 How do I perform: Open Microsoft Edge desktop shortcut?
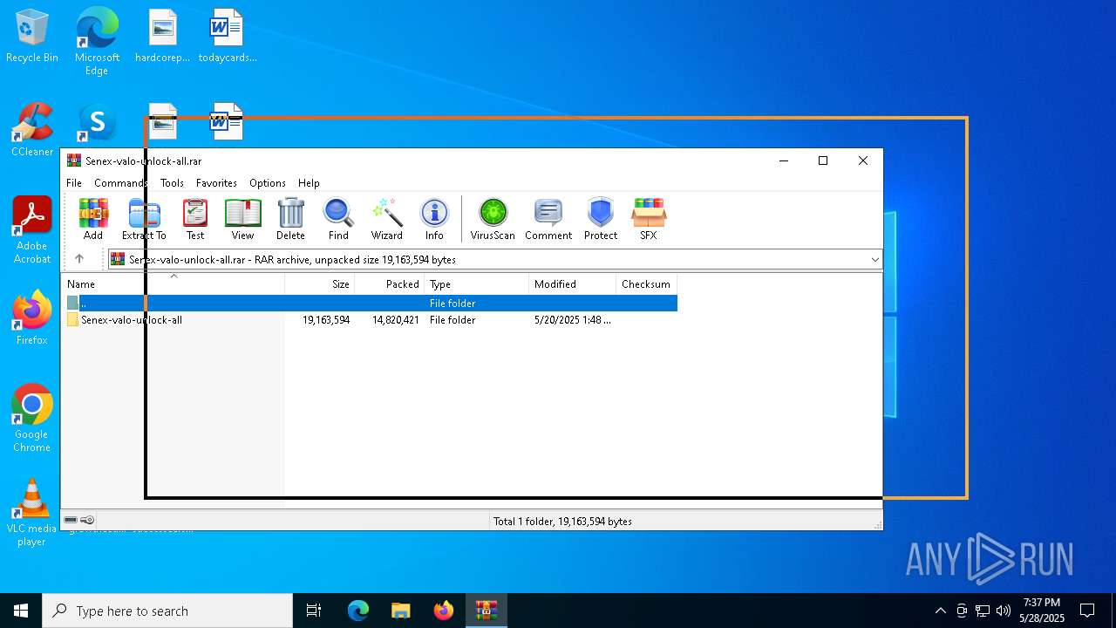[97, 41]
